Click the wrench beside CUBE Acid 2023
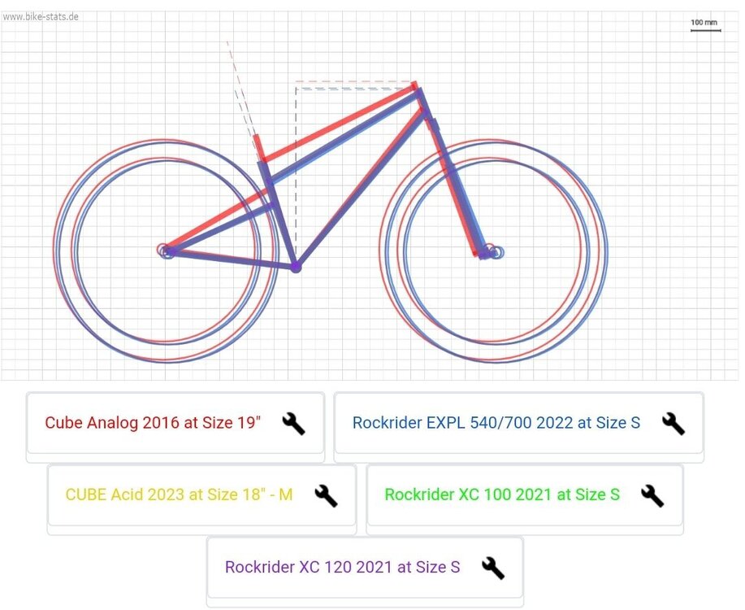This screenshot has width=745, height=610. tap(325, 495)
